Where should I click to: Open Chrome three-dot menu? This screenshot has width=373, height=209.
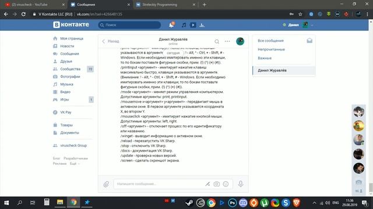pos(367,14)
